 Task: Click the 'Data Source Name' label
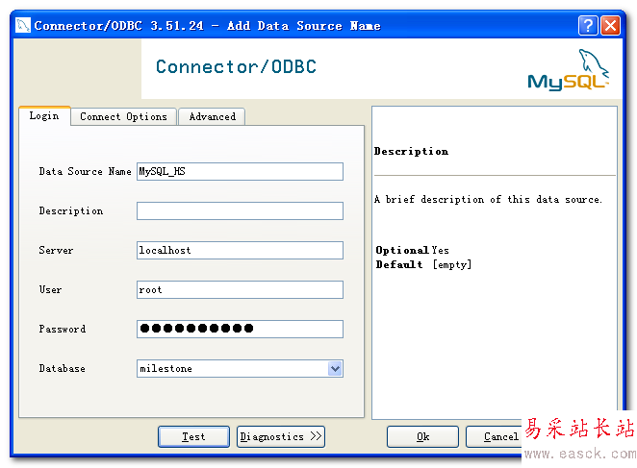coord(85,172)
